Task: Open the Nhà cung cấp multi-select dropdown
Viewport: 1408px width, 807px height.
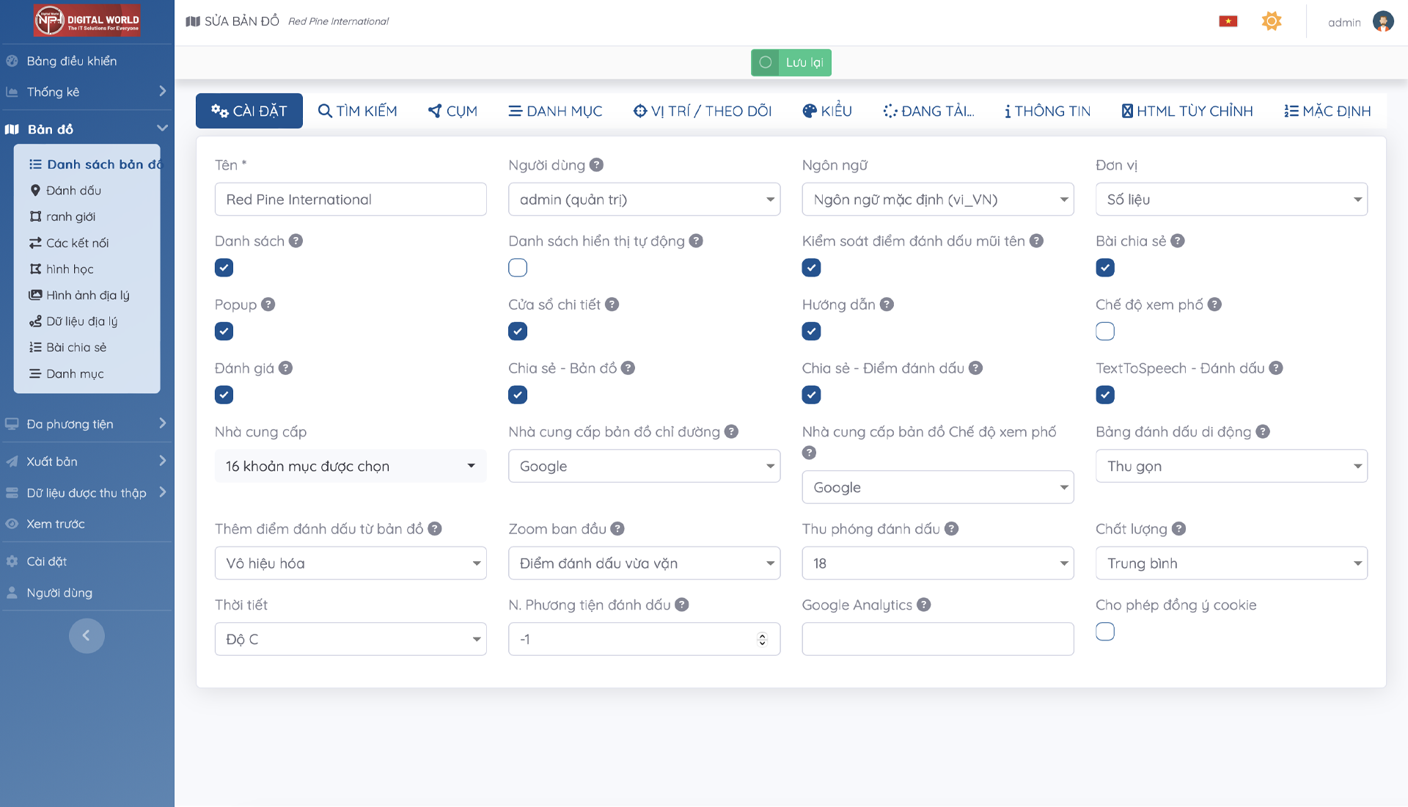Action: click(x=351, y=466)
